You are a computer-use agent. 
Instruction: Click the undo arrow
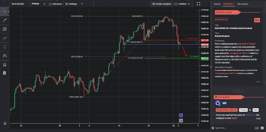tap(82, 4)
